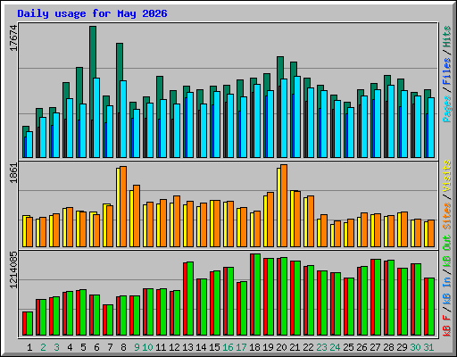Click day label 27 on x-axis
The width and height of the screenshot is (457, 357).
coord(375,347)
